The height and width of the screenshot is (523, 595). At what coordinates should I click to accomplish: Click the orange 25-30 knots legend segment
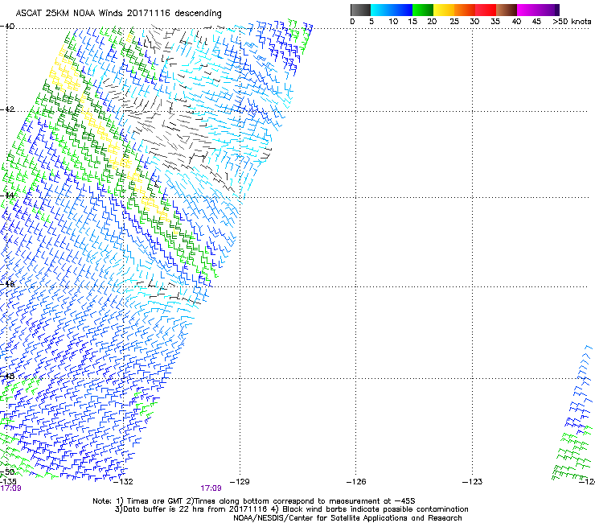[x=465, y=10]
